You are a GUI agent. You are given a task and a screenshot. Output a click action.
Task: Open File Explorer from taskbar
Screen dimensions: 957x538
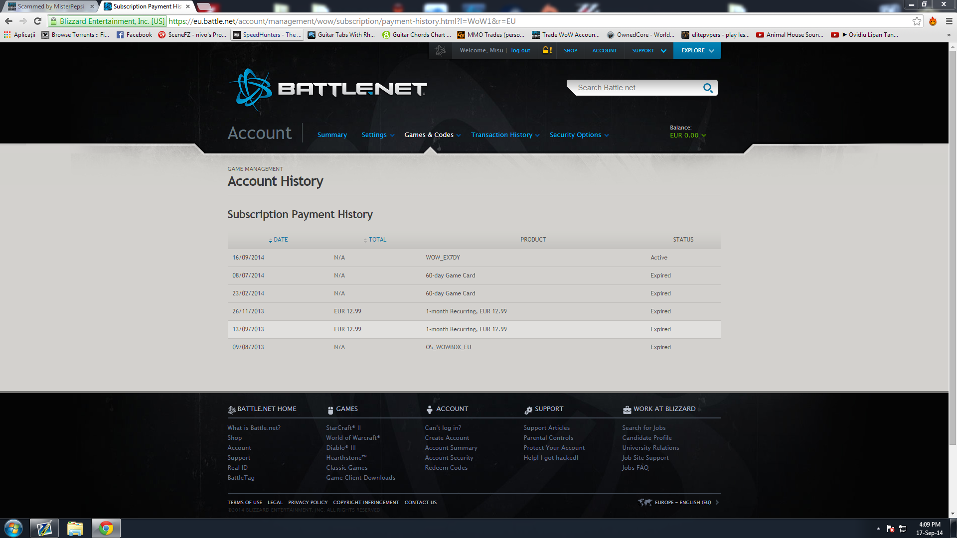coord(75,528)
